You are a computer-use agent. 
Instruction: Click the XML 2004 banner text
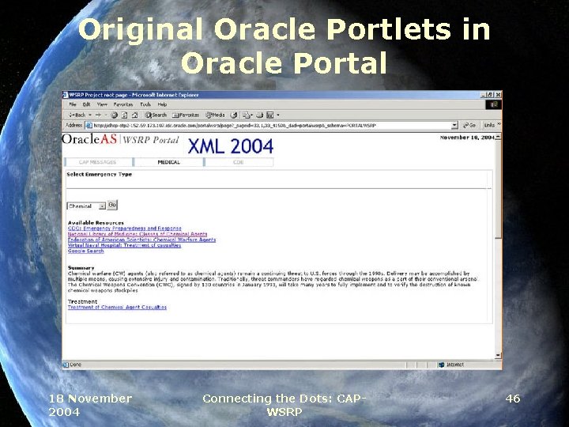(x=231, y=146)
